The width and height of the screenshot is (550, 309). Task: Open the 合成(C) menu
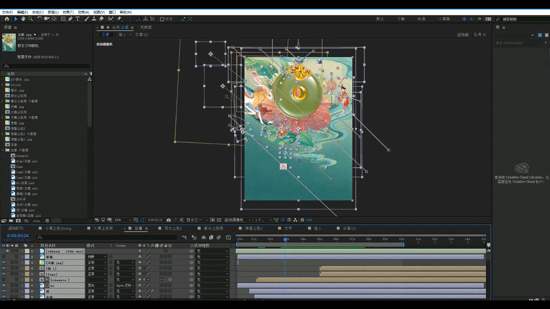[38, 12]
